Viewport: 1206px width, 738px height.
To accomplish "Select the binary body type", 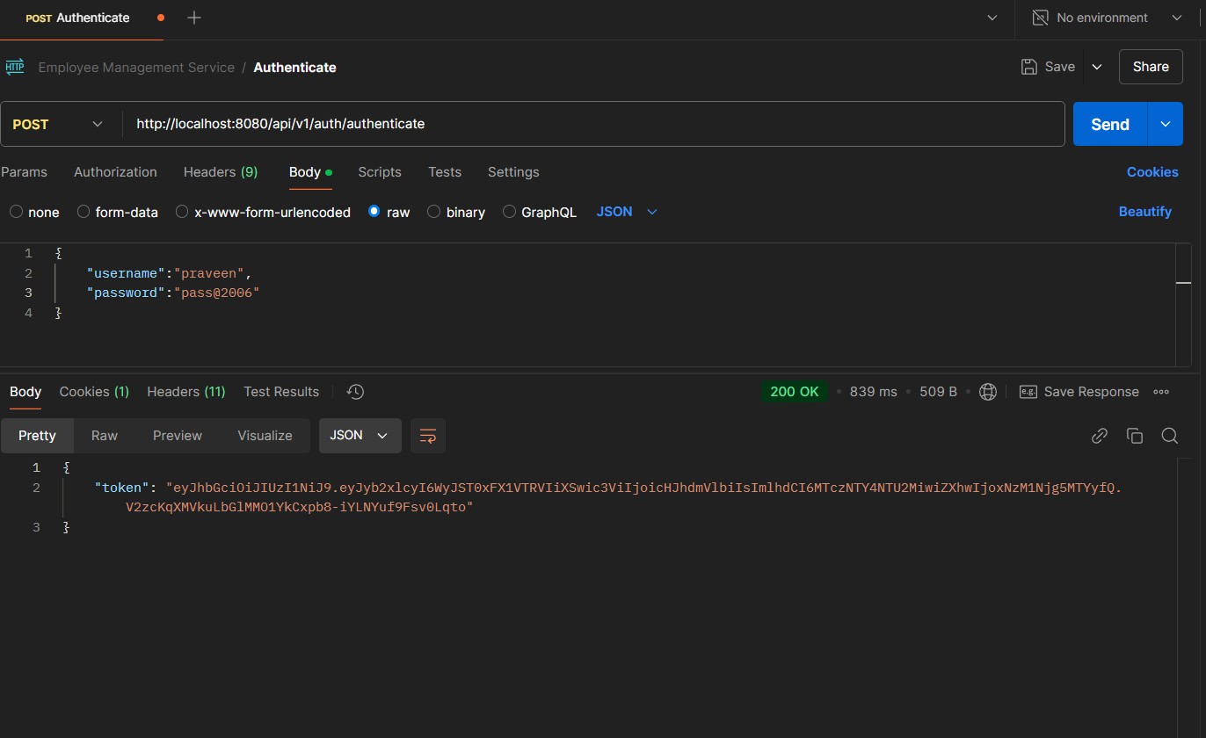I will pyautogui.click(x=433, y=212).
